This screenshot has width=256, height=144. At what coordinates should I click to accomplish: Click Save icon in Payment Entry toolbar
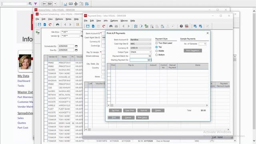pos(88,26)
